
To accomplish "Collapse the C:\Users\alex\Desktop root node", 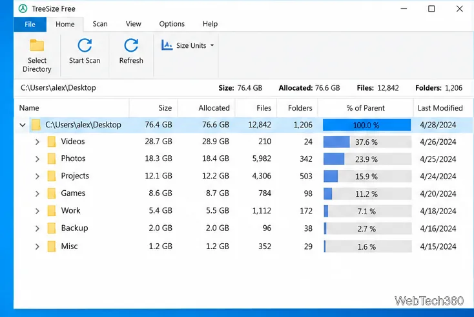I will pyautogui.click(x=23, y=125).
